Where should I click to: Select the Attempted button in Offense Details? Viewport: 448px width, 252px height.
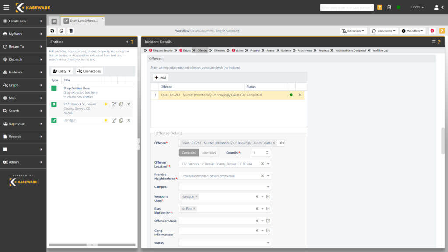pos(209,152)
